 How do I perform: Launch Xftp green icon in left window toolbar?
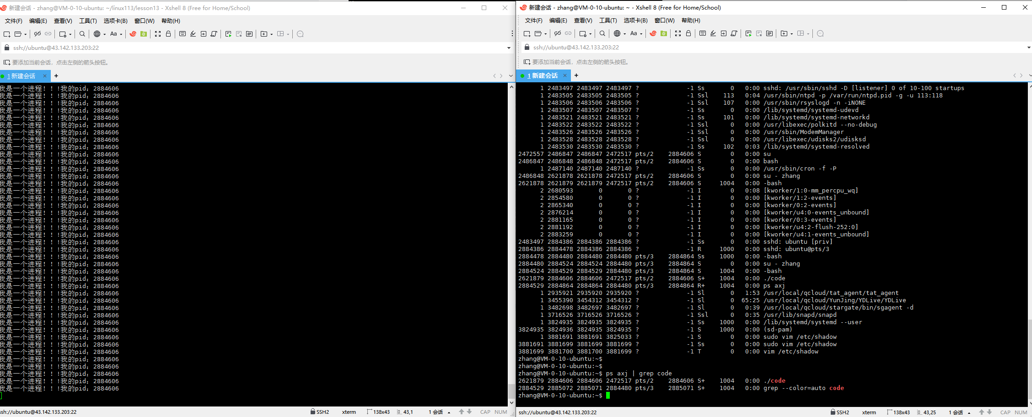click(x=144, y=34)
